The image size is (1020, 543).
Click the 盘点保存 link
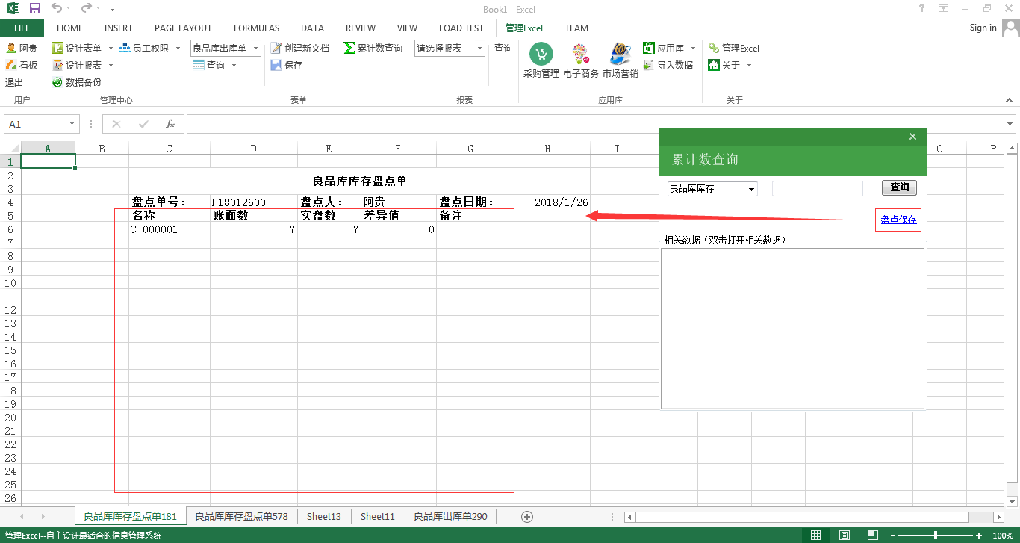(898, 220)
